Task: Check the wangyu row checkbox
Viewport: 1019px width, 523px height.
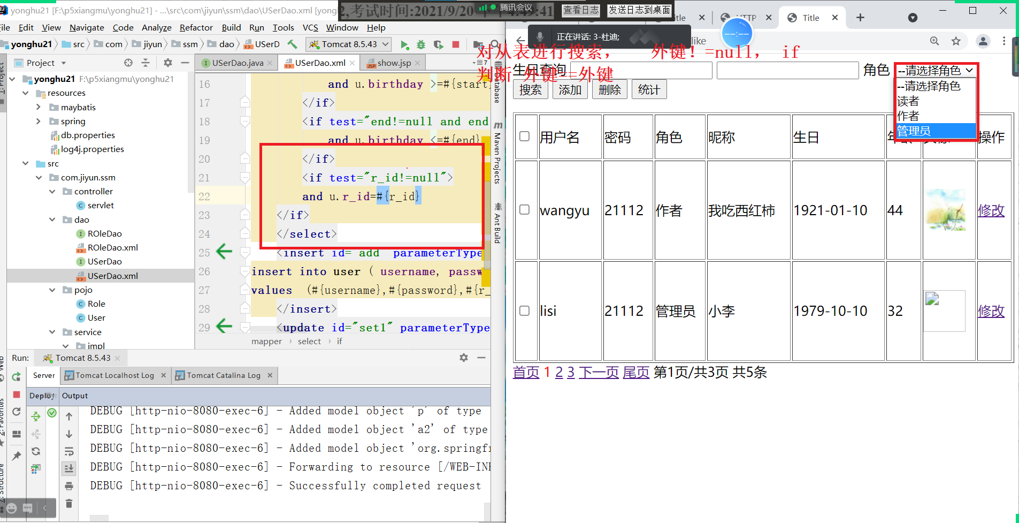Action: click(x=525, y=210)
